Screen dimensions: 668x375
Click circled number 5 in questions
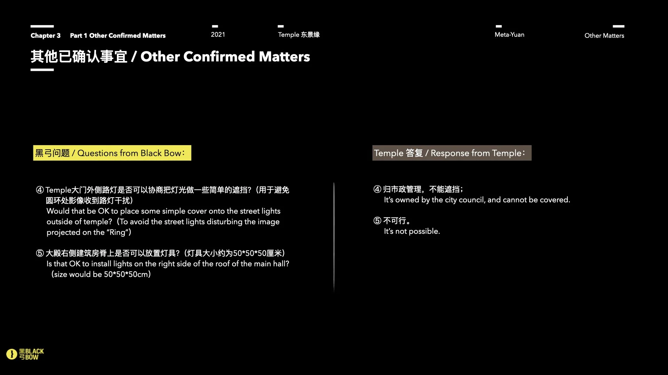40,253
